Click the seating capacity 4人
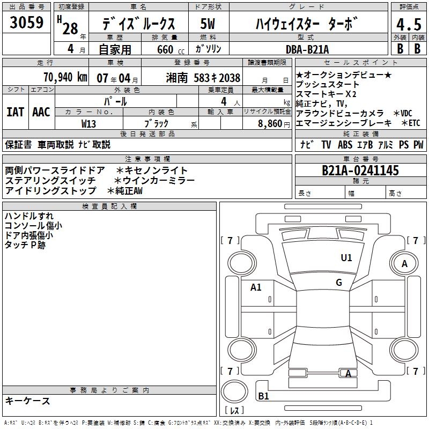The width and height of the screenshot is (429, 429). (231, 102)
